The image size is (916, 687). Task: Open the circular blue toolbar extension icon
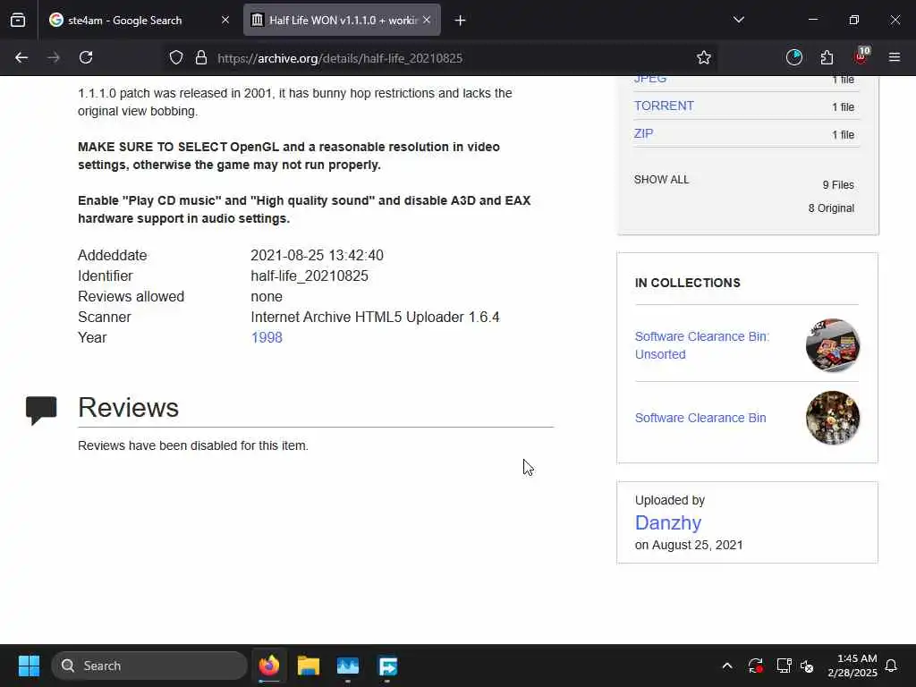pyautogui.click(x=794, y=57)
